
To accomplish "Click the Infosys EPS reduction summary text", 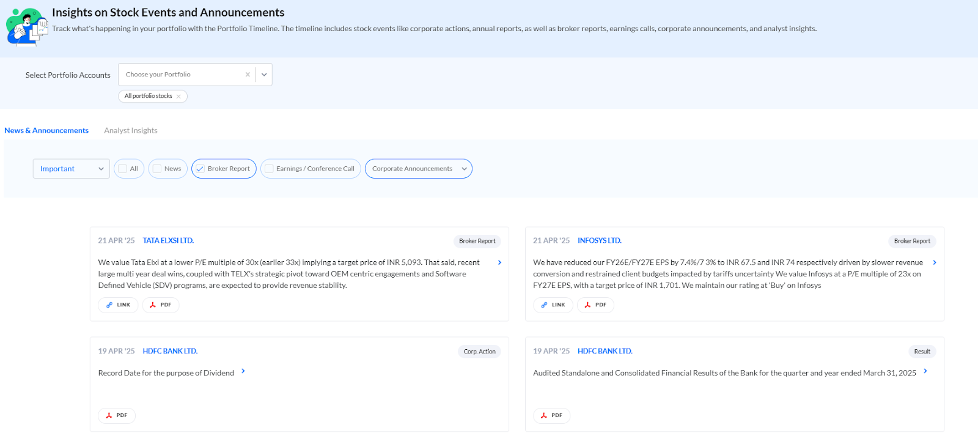I will coord(728,274).
